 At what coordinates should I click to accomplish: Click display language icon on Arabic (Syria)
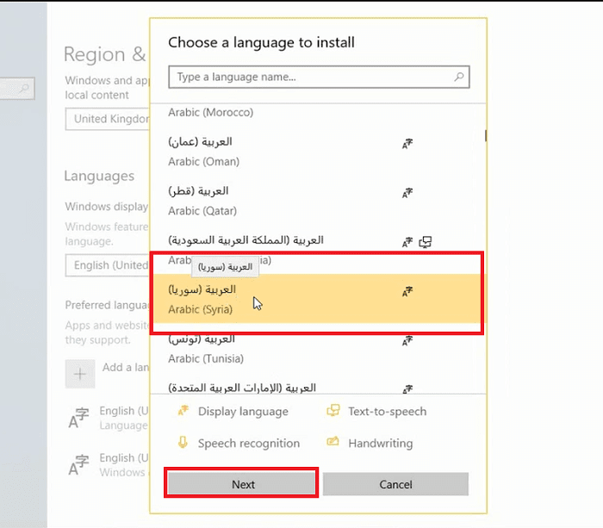coord(407,292)
